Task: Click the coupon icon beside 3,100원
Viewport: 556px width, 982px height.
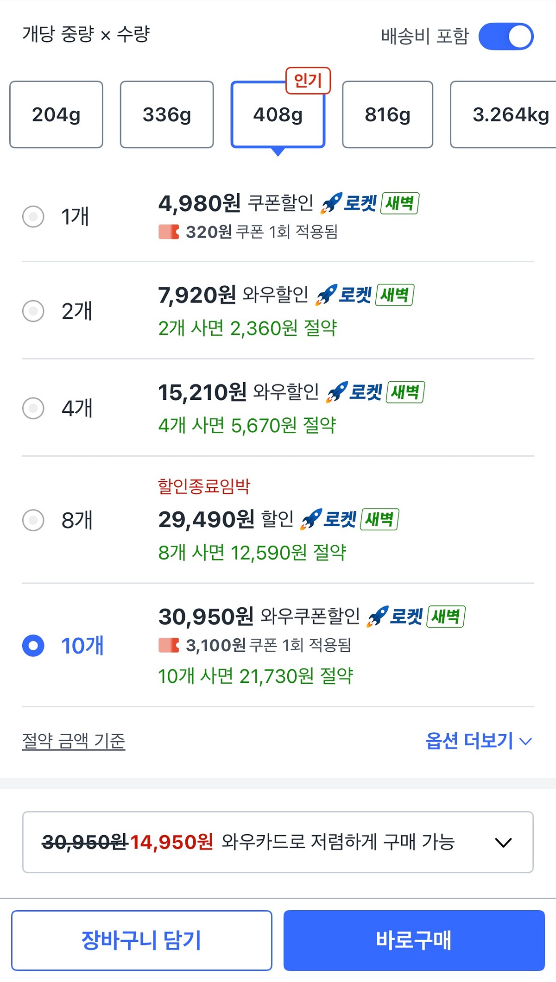Action: [169, 645]
